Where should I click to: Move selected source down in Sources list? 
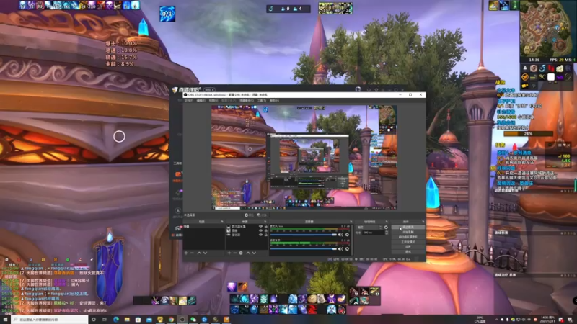pos(254,253)
